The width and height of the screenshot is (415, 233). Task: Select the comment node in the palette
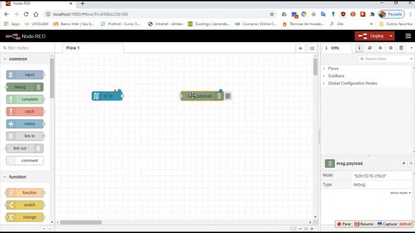tap(25, 161)
